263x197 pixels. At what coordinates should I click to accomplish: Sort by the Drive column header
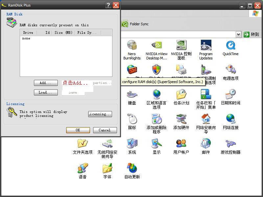[28, 33]
